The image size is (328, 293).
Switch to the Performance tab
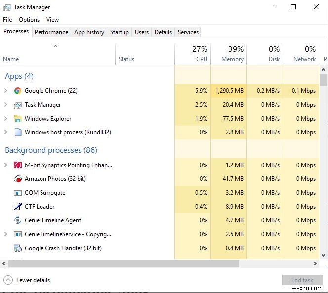(51, 32)
